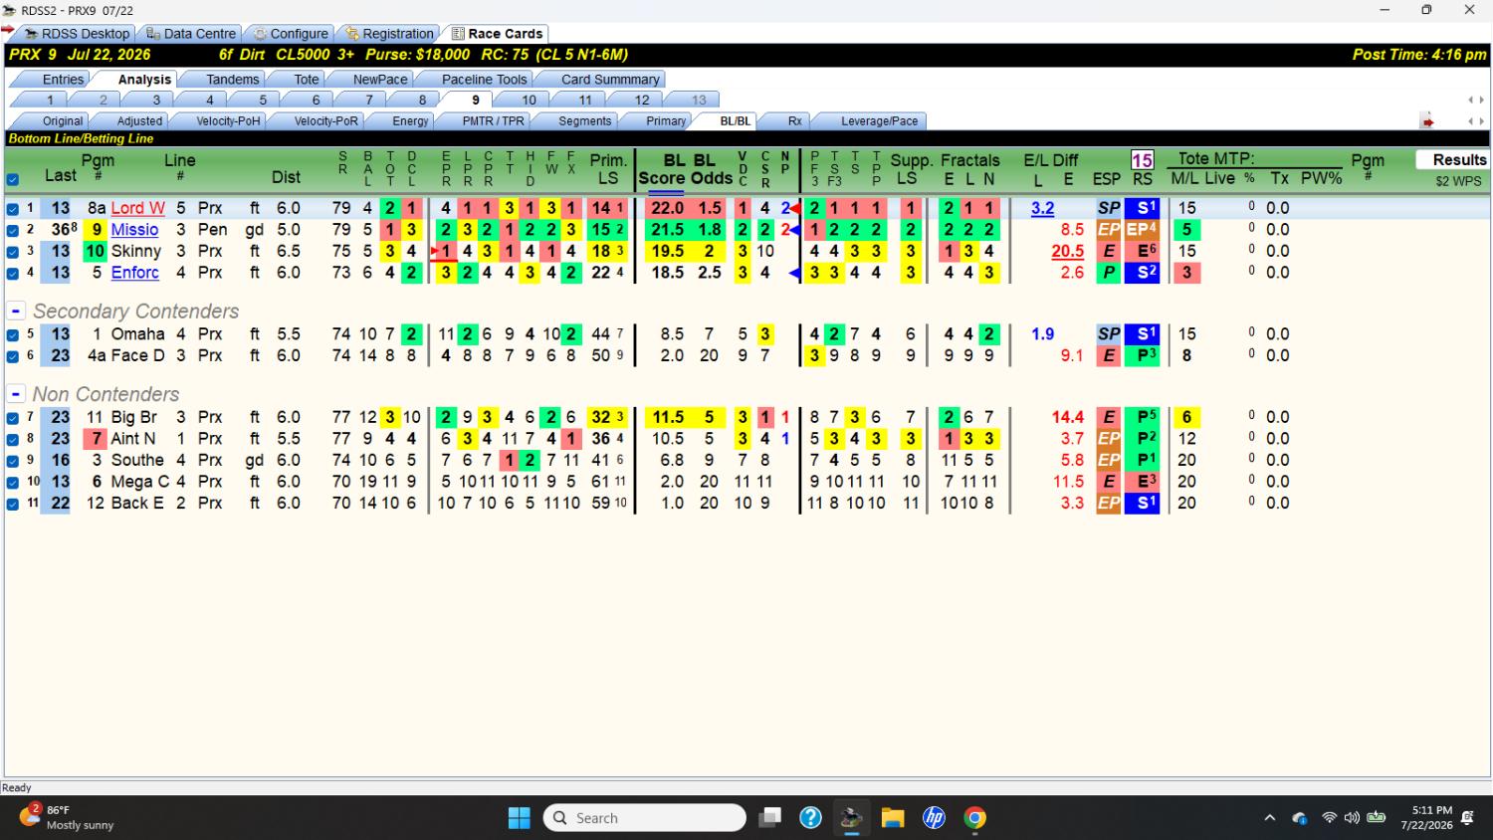This screenshot has width=1493, height=840.
Task: Open Google Chrome from taskbar
Action: 975,818
